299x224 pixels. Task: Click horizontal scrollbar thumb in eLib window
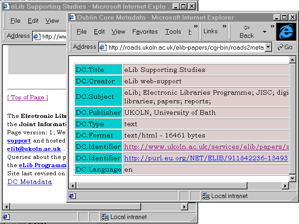pyautogui.click(x=75, y=207)
